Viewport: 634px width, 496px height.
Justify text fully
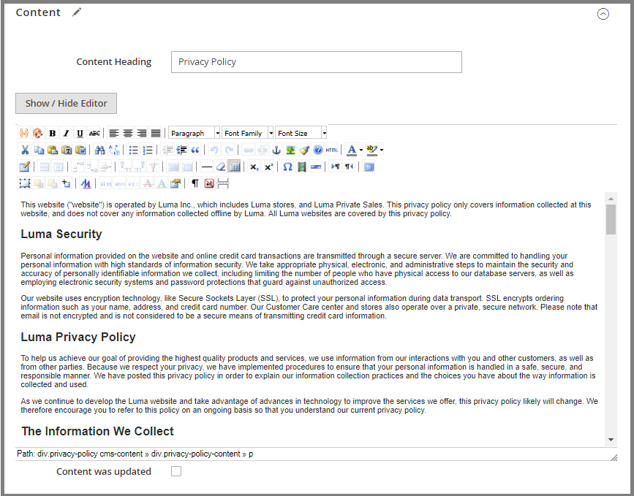pos(156,133)
